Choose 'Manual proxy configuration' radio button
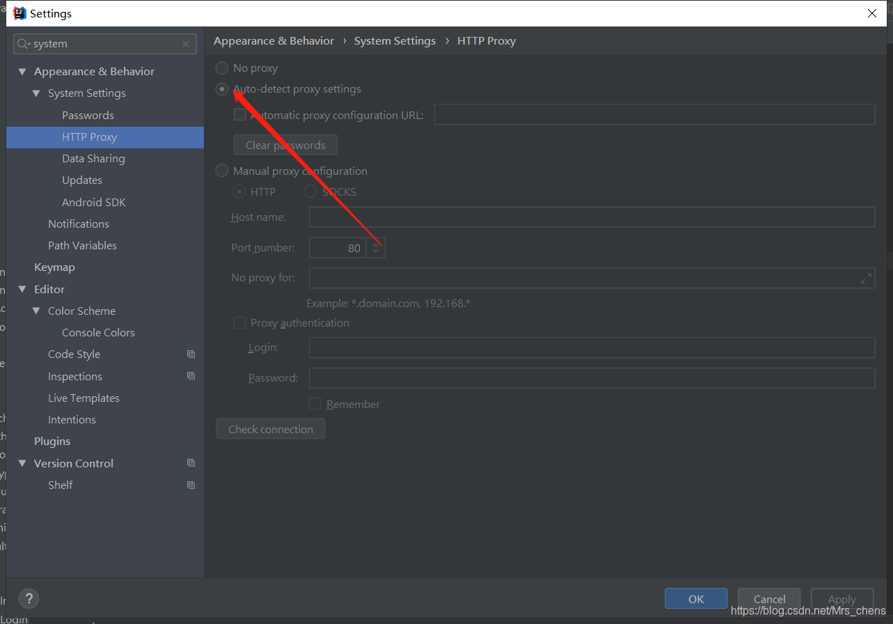The height and width of the screenshot is (624, 893). (x=222, y=171)
